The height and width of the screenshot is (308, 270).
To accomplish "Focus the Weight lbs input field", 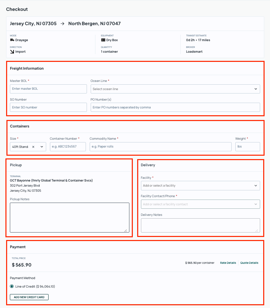I will (248, 147).
